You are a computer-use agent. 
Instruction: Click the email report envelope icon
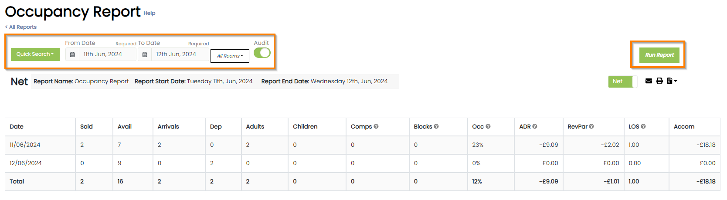click(x=649, y=81)
